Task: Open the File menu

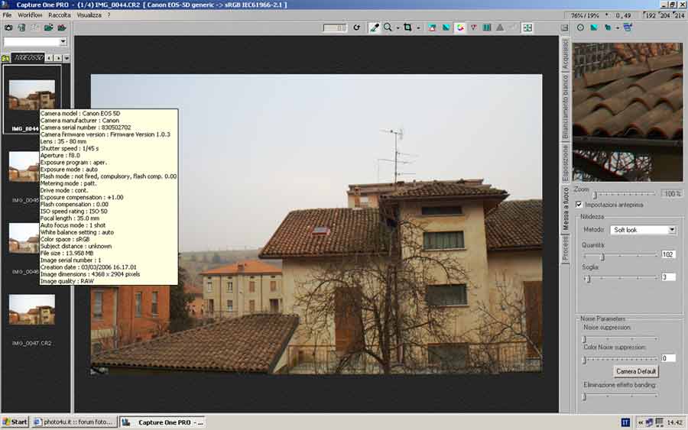Action: [7, 15]
